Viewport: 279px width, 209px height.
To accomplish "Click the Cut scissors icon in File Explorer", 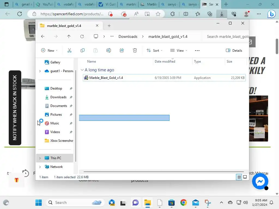I will [x=69, y=50].
